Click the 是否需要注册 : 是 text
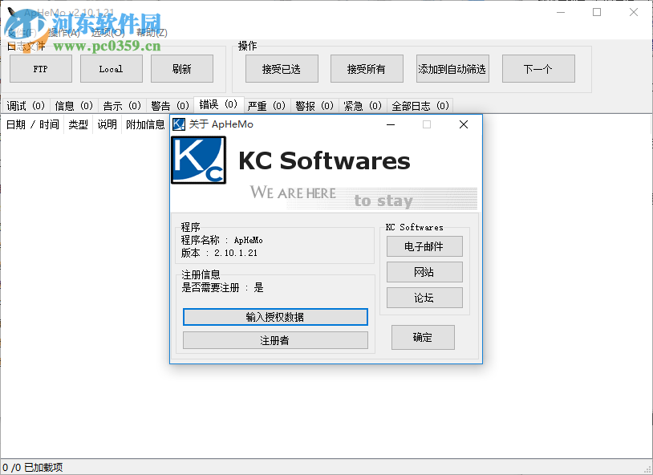The height and width of the screenshot is (475, 653). coord(223,287)
